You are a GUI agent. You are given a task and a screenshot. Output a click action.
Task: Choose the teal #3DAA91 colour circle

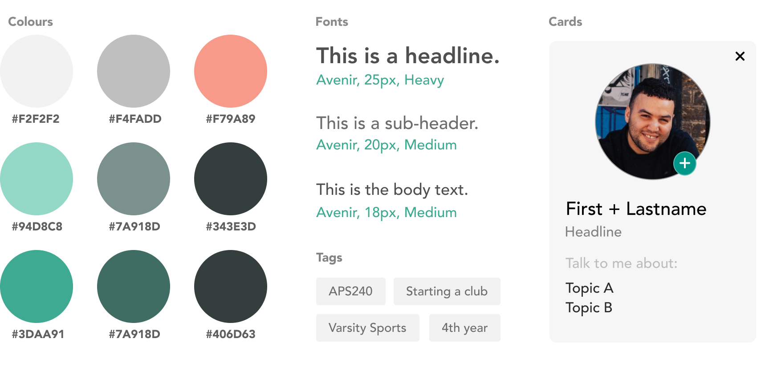point(37,286)
